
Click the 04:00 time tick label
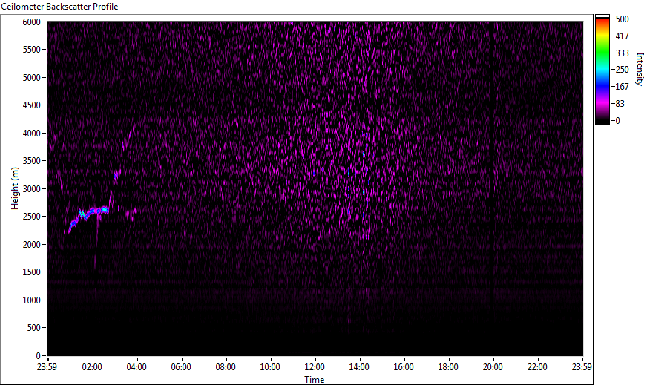[137, 367]
